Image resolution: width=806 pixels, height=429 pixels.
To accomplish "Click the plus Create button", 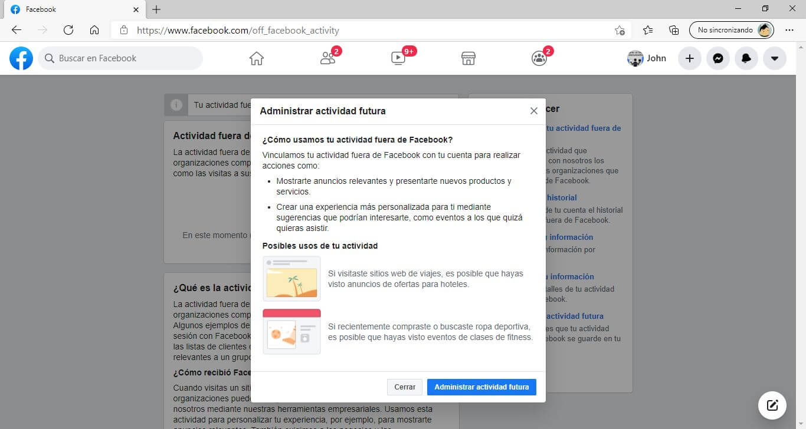I will pos(690,58).
